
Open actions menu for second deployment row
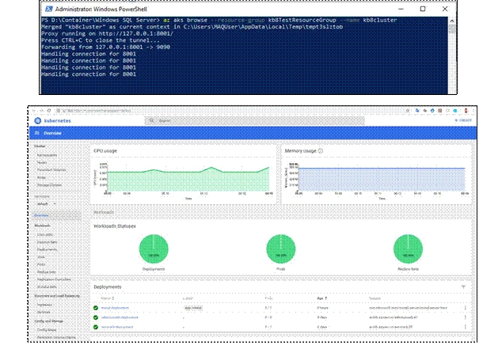point(465,317)
